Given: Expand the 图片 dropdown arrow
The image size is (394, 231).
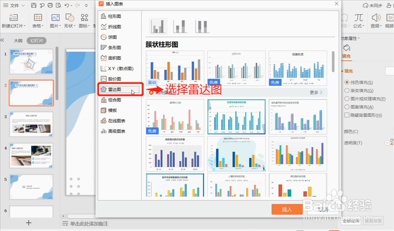Looking at the screenshot, I should [60, 26].
